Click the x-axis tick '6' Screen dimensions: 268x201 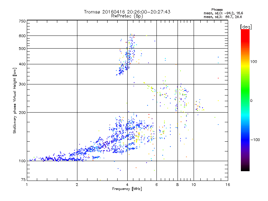(156, 185)
